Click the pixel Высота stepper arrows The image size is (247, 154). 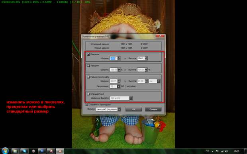tap(146, 58)
